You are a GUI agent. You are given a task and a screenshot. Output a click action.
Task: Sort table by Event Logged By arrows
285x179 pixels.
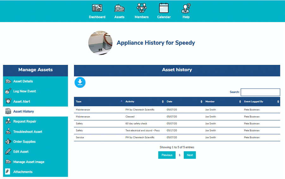point(278,101)
